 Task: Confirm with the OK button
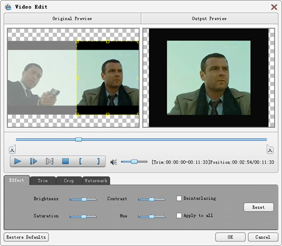click(230, 237)
